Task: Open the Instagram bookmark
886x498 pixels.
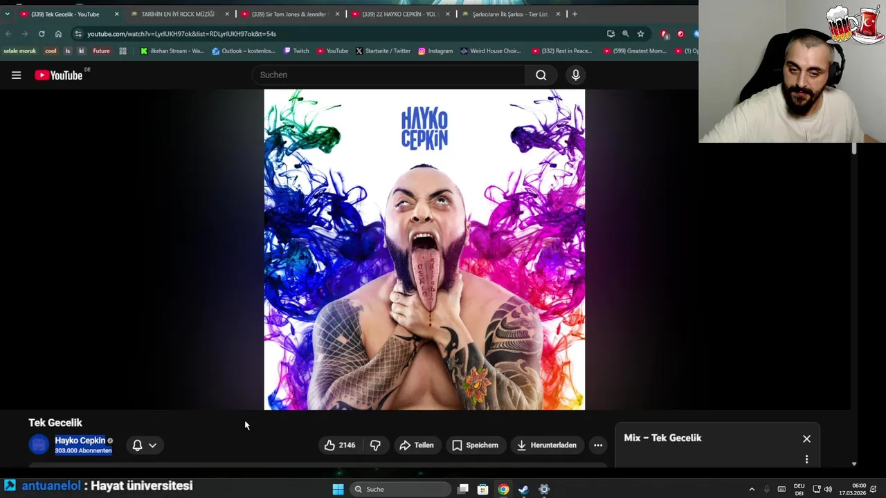Action: click(x=435, y=51)
